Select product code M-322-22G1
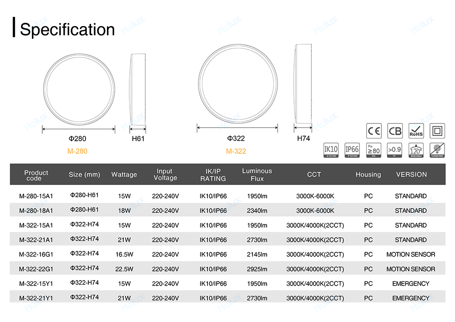455x322 pixels. click(x=36, y=269)
